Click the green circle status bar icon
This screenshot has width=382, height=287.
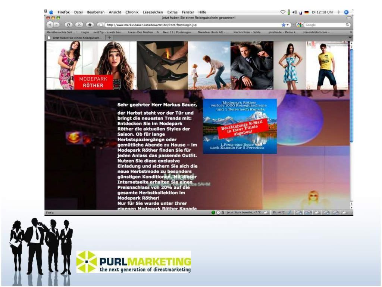point(213,213)
